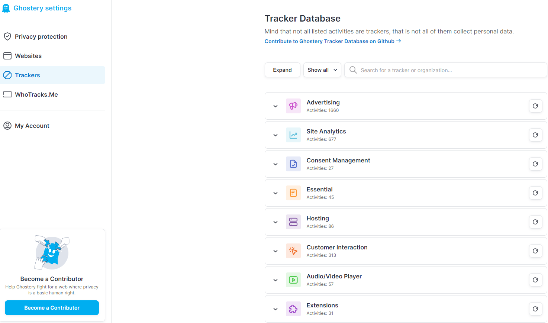Click Become a Contributor blue button
The width and height of the screenshot is (548, 323).
(52, 308)
